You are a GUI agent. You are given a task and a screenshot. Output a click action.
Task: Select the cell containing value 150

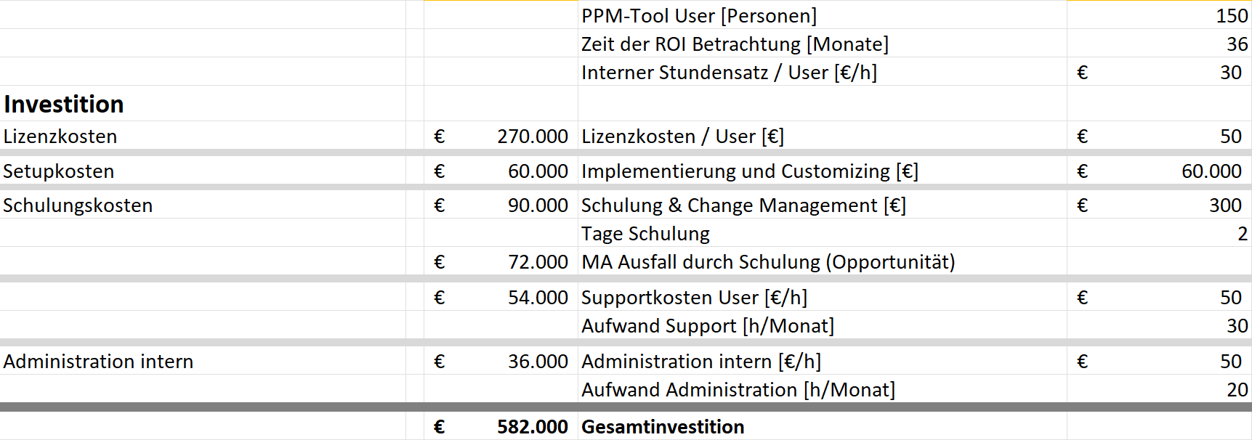[1231, 16]
